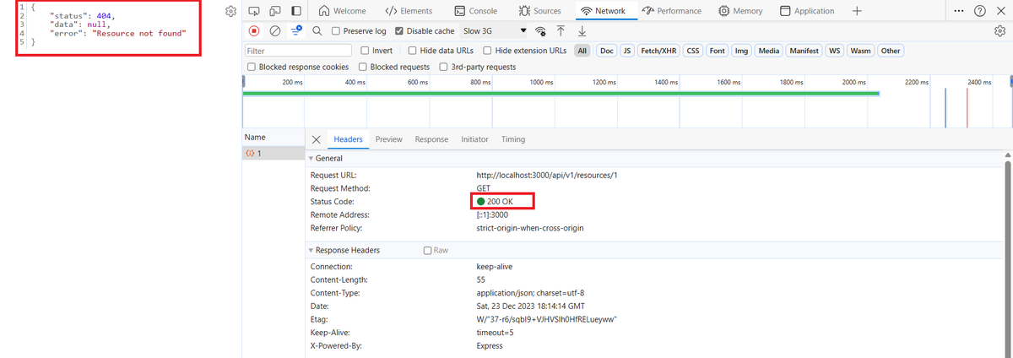Open the Timing details tab
The width and height of the screenshot is (1013, 358).
[513, 139]
